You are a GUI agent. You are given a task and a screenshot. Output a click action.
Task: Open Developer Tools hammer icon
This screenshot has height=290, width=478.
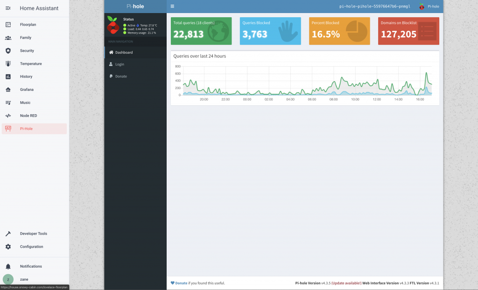click(8, 234)
